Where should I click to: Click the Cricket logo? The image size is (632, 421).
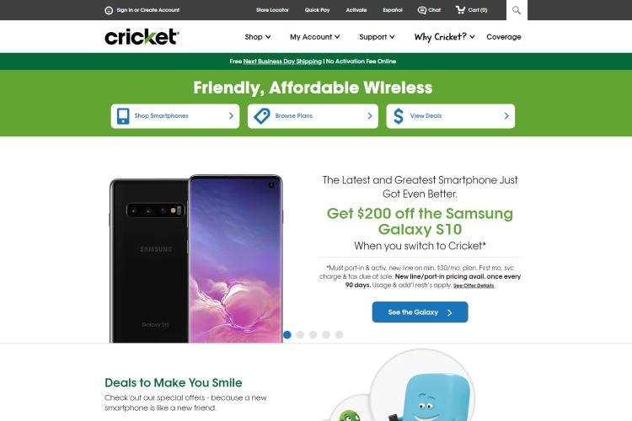[x=142, y=37]
